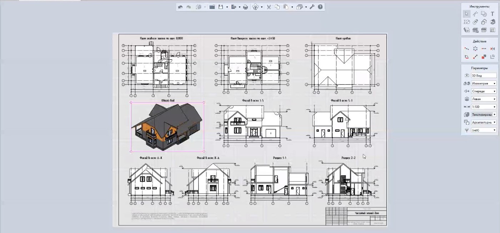Click the План кровли drawing title
This screenshot has width=500, height=233.
click(x=343, y=38)
